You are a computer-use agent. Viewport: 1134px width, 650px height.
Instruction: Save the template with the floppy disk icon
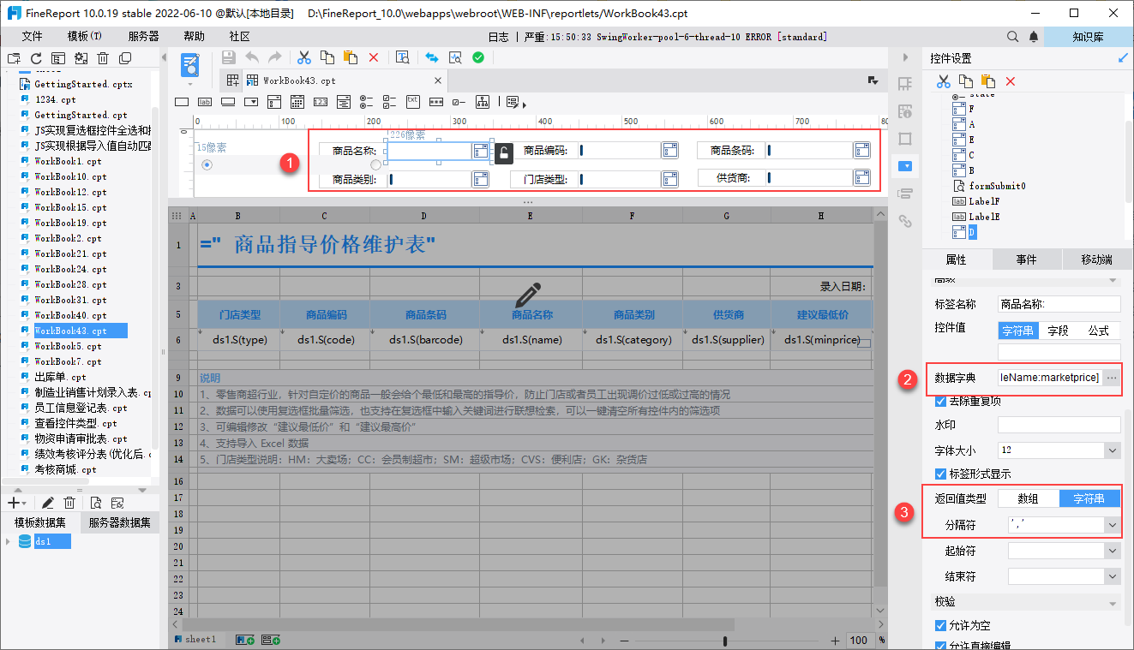click(229, 57)
